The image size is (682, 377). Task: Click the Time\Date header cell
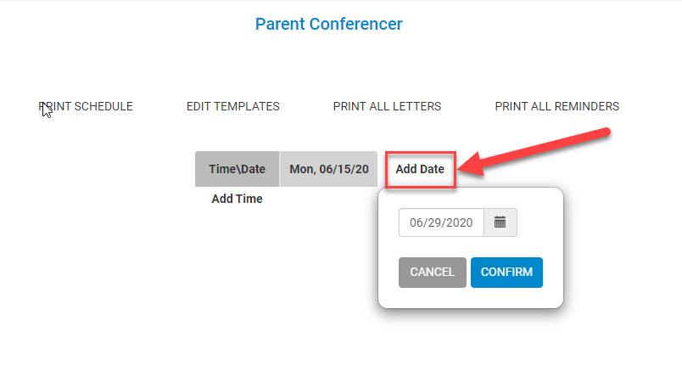[x=237, y=169]
